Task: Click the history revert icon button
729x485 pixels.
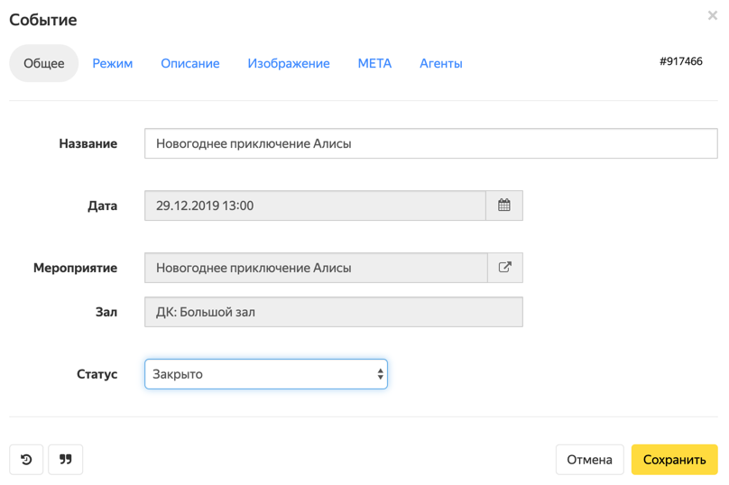Action: pyautogui.click(x=26, y=460)
